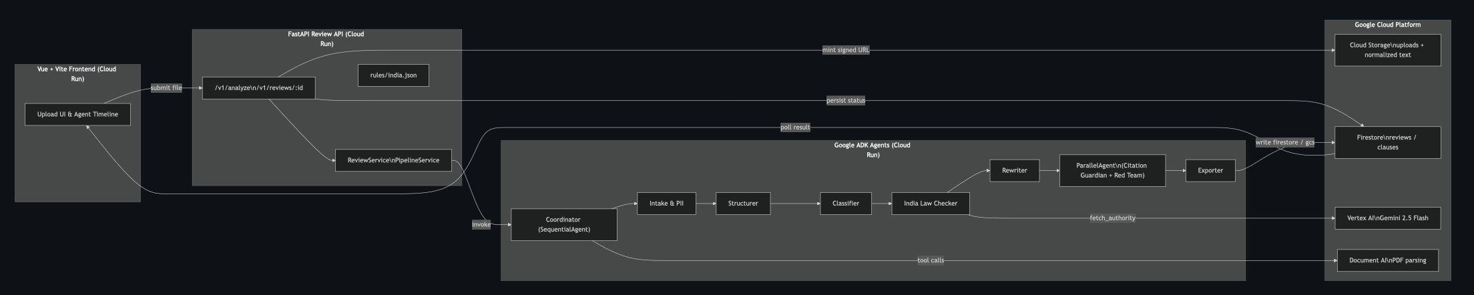This screenshot has width=1474, height=295.
Task: Select the Intake & PII node
Action: 666,204
